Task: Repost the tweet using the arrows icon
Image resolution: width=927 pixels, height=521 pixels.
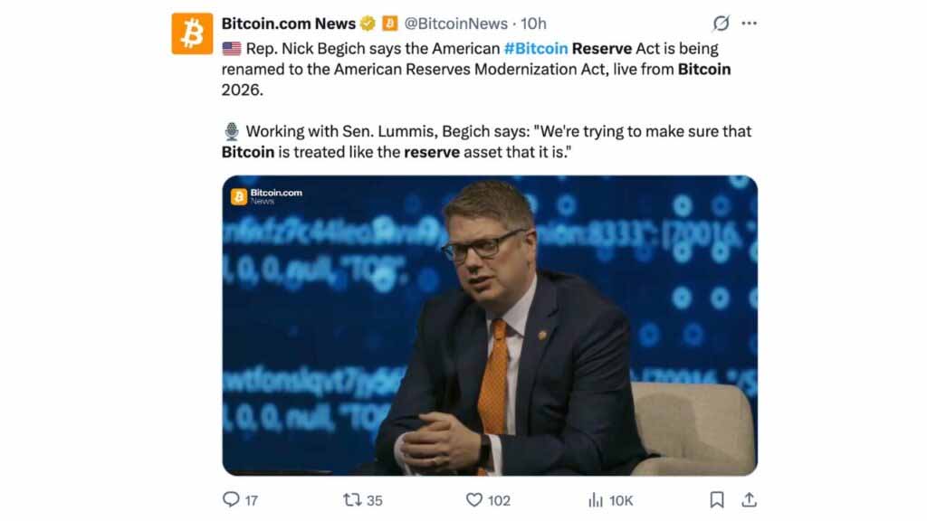Action: [x=352, y=499]
